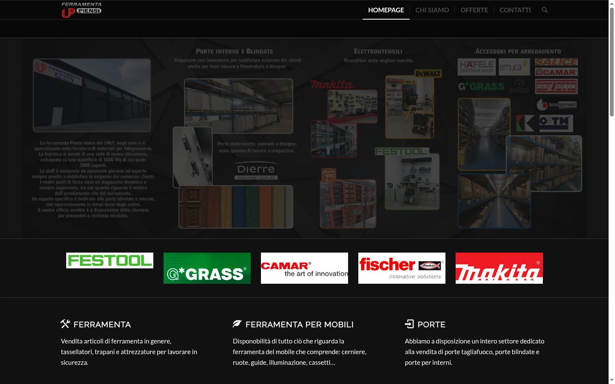Click the scrollbar up arrow
Viewport: 615px width, 384px height.
click(612, 3)
